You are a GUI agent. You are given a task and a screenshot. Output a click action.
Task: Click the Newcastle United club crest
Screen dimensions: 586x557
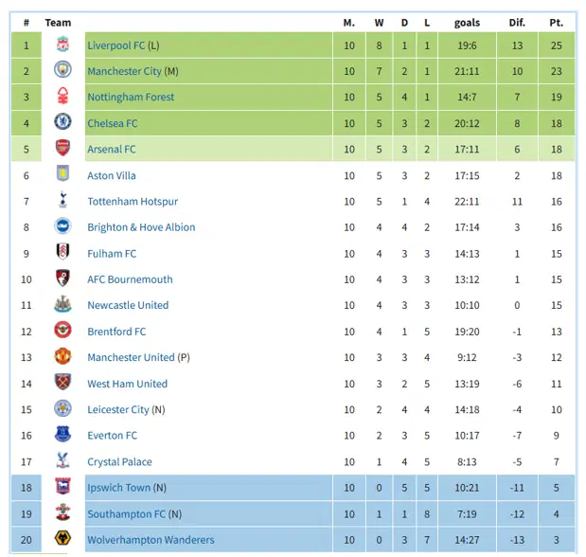[62, 304]
